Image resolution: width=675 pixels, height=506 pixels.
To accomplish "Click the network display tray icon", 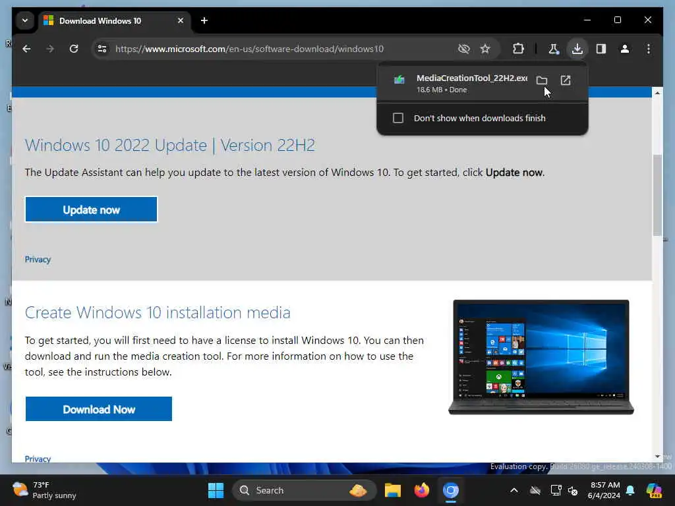I will click(556, 490).
